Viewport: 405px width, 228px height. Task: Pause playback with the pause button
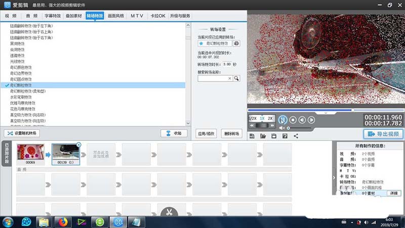coord(282,120)
